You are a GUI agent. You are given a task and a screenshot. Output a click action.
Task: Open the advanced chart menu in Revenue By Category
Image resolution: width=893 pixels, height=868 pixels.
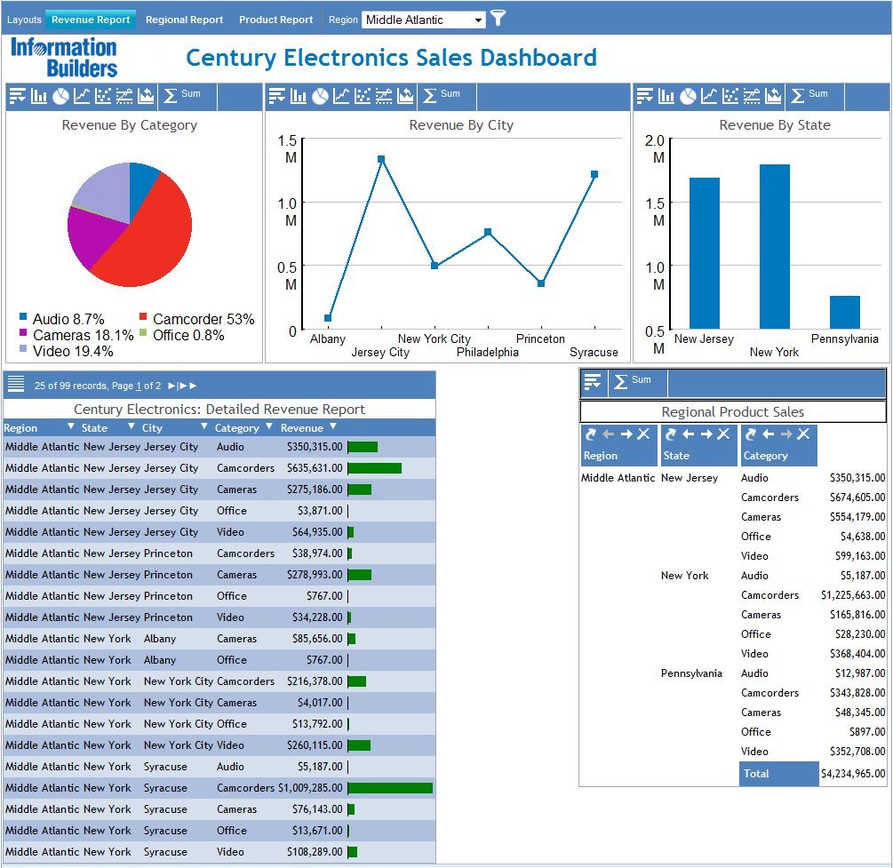18,96
